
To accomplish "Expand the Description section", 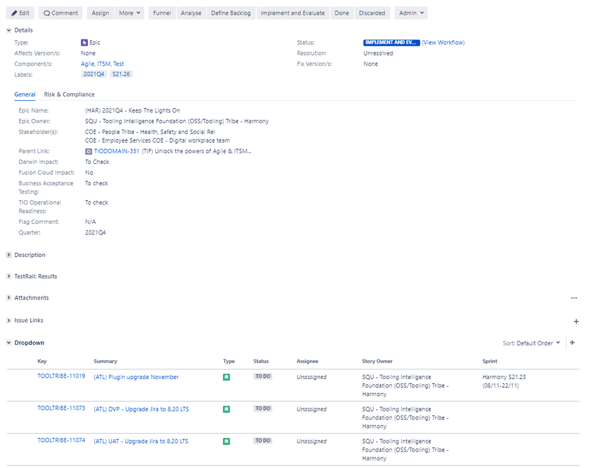I will (x=9, y=255).
